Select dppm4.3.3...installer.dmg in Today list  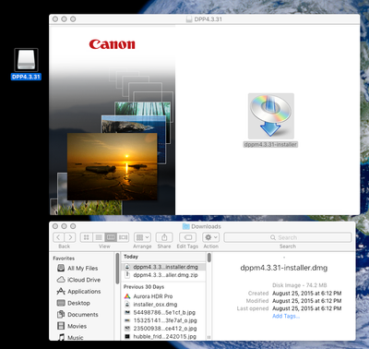[164, 267]
